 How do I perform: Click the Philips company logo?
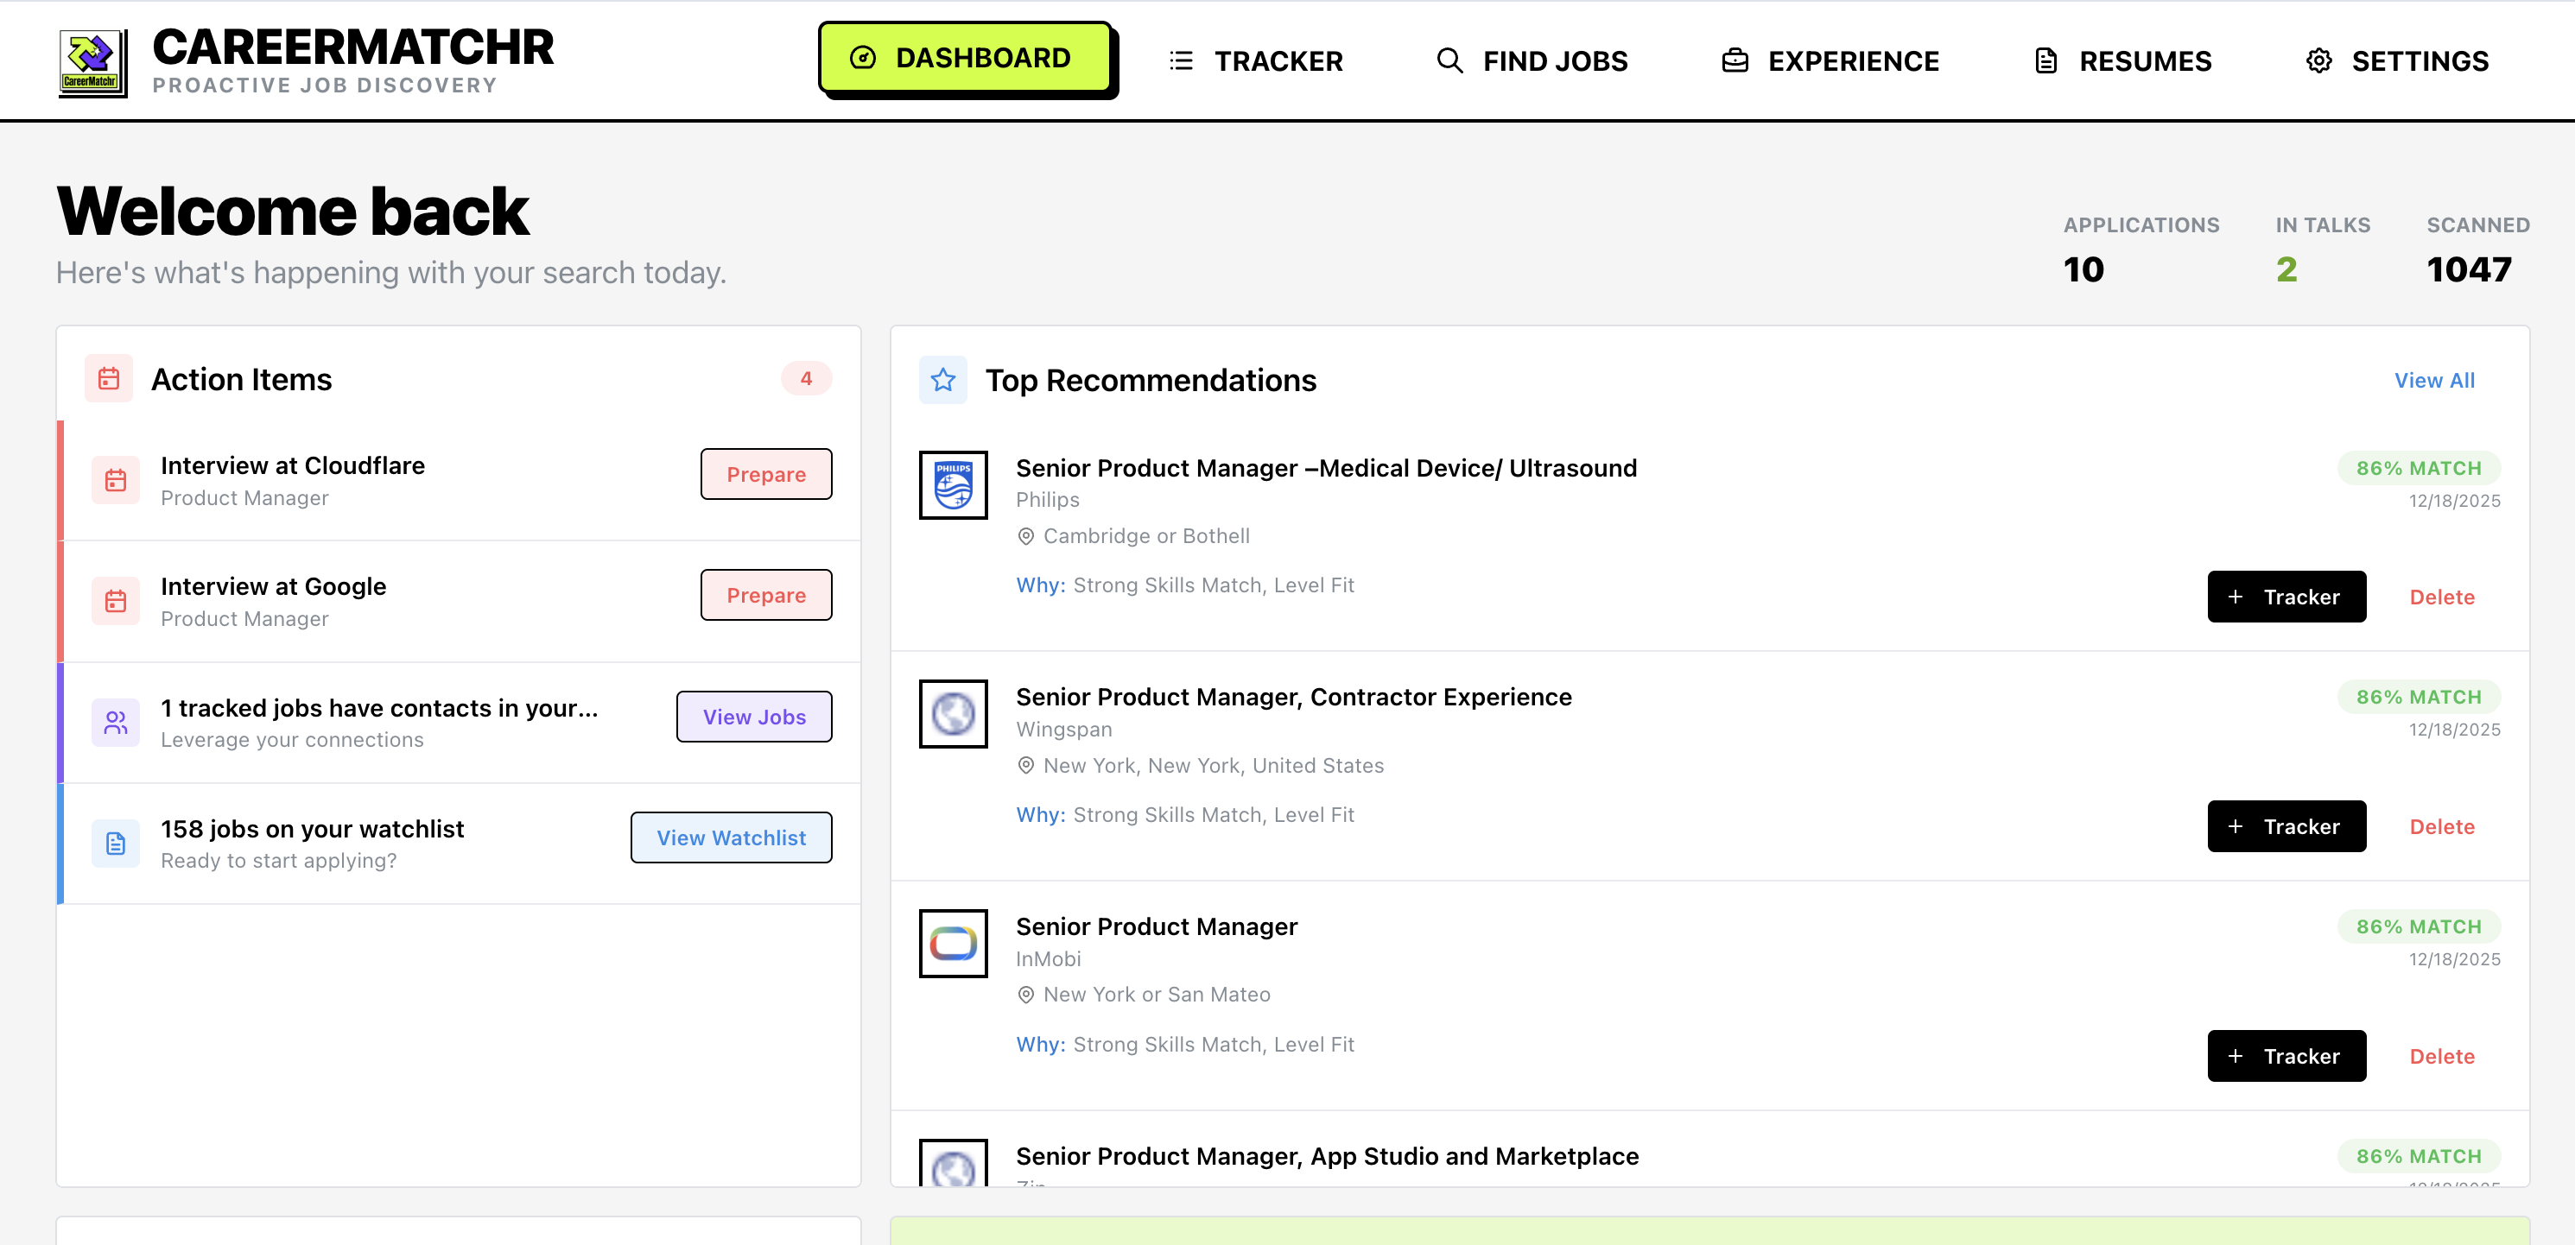pyautogui.click(x=953, y=484)
